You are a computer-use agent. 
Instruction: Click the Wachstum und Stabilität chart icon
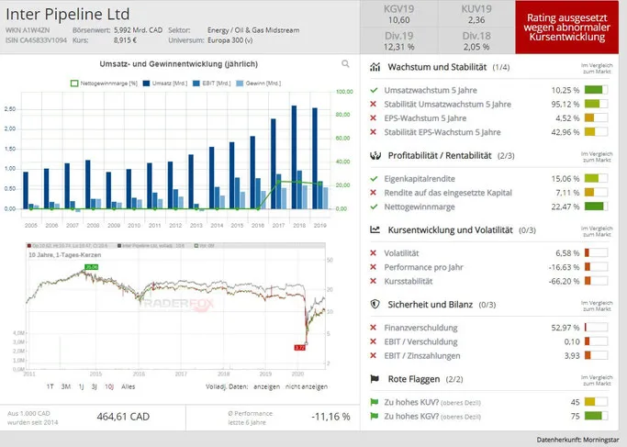[375, 67]
